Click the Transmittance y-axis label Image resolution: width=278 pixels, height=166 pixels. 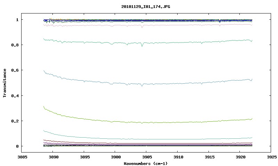[x=5, y=83]
